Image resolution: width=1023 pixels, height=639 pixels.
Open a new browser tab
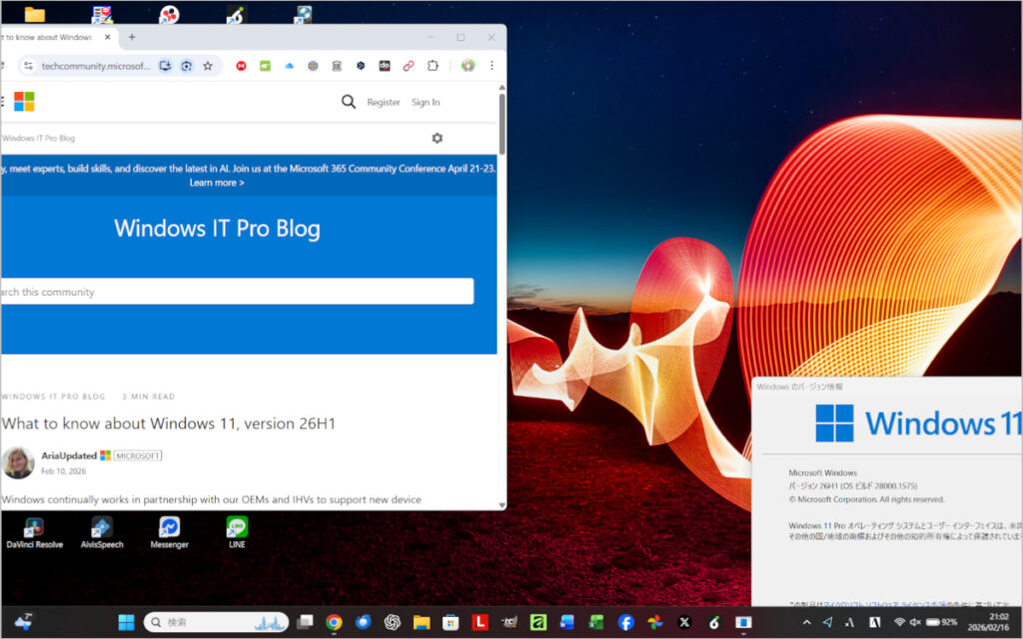132,37
